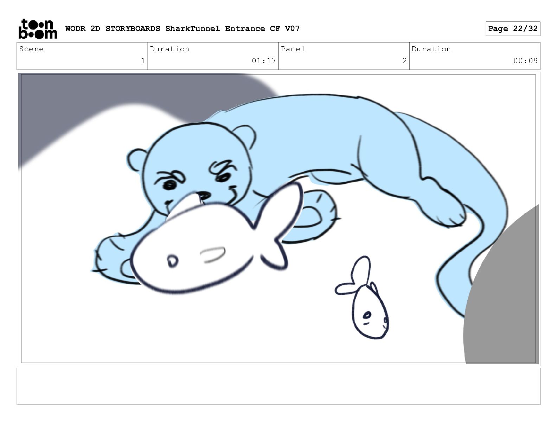Screen dimensions: 557x430
Task: Click the panel duration value '00:09'
Action: [x=525, y=61]
